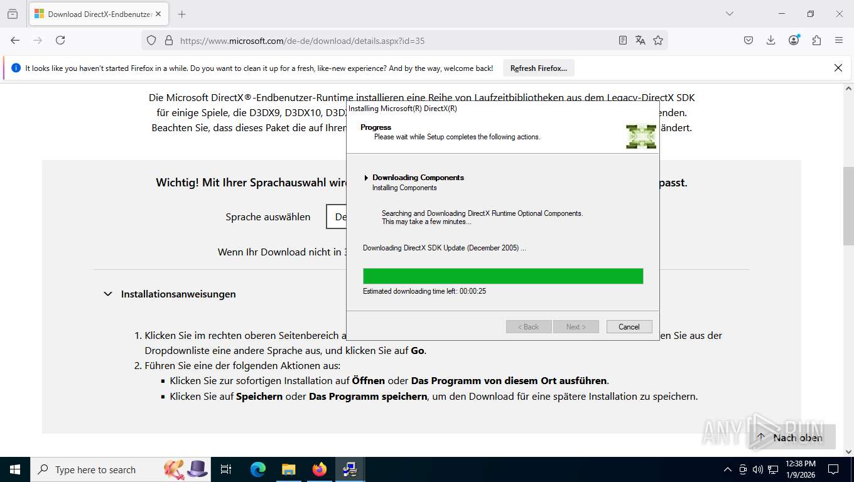Click the Nach oben button

tap(791, 437)
